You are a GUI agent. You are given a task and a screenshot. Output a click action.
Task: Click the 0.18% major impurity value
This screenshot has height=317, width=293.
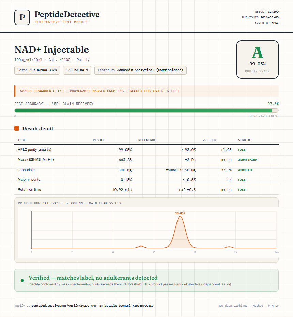coord(126,180)
